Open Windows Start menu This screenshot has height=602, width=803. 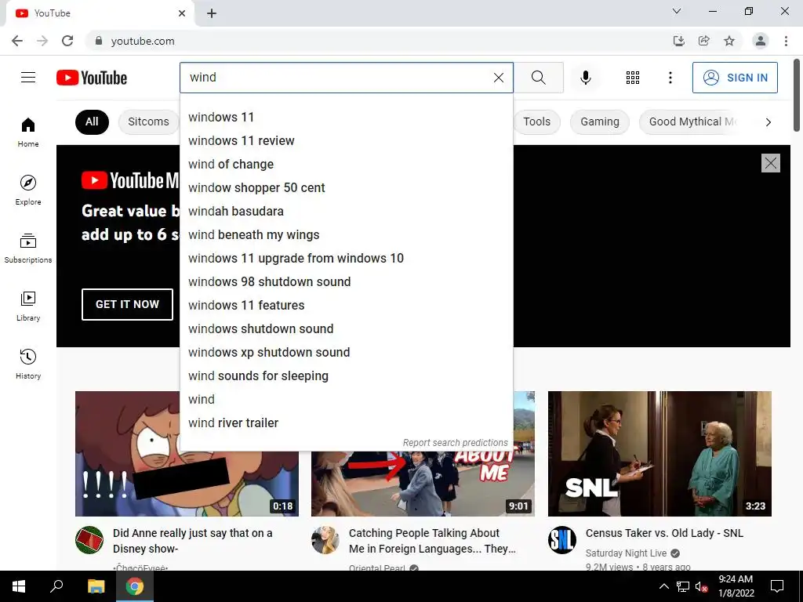[x=19, y=586]
